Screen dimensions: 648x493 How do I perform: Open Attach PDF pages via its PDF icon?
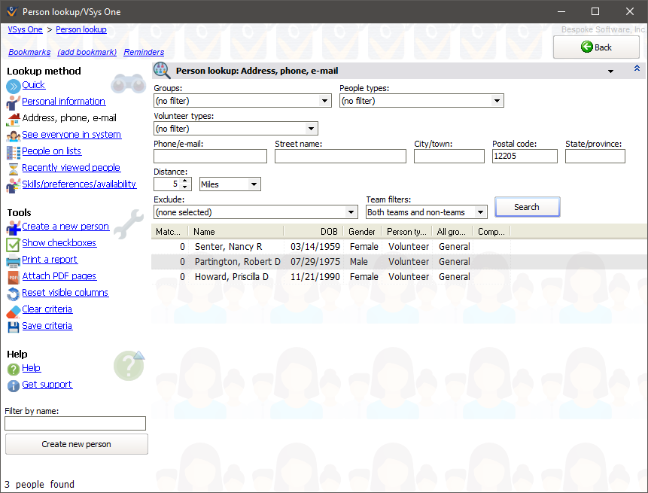pyautogui.click(x=11, y=276)
